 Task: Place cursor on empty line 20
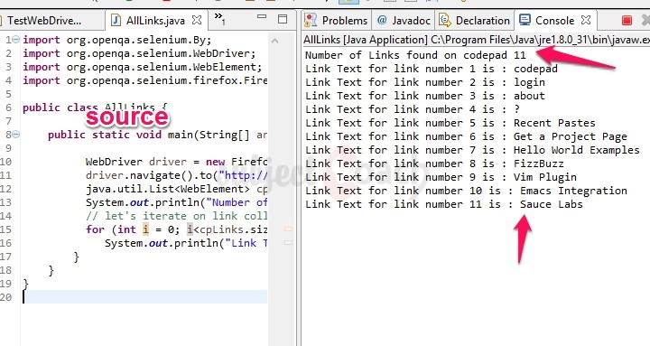tap(145, 297)
